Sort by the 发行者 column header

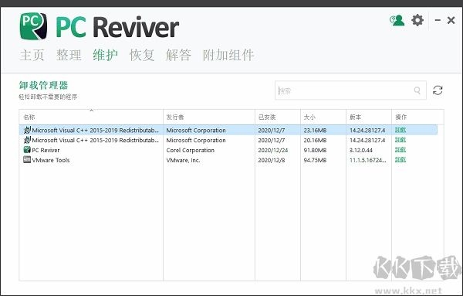[x=209, y=117]
